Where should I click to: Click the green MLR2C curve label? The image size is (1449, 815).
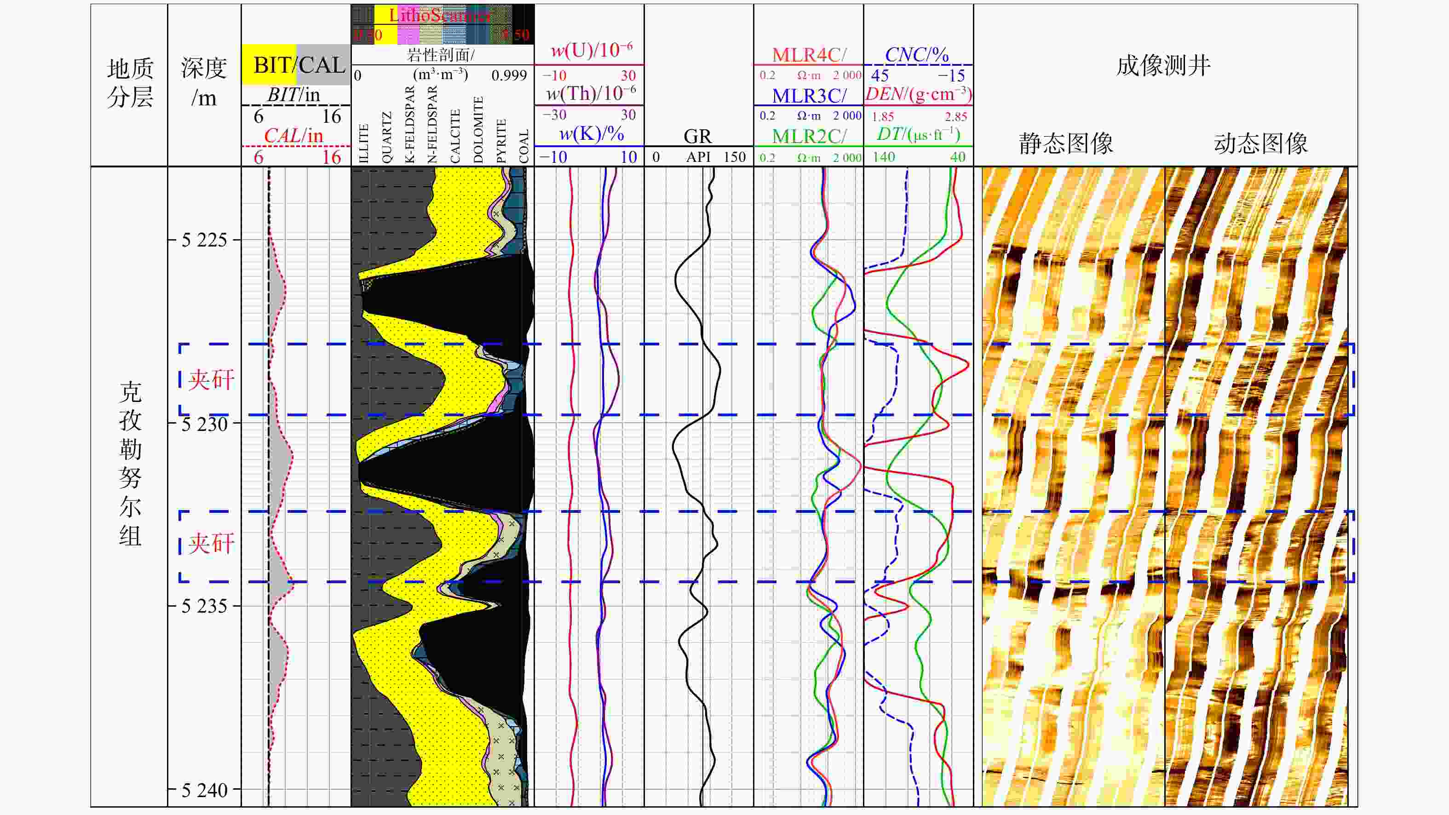point(808,136)
